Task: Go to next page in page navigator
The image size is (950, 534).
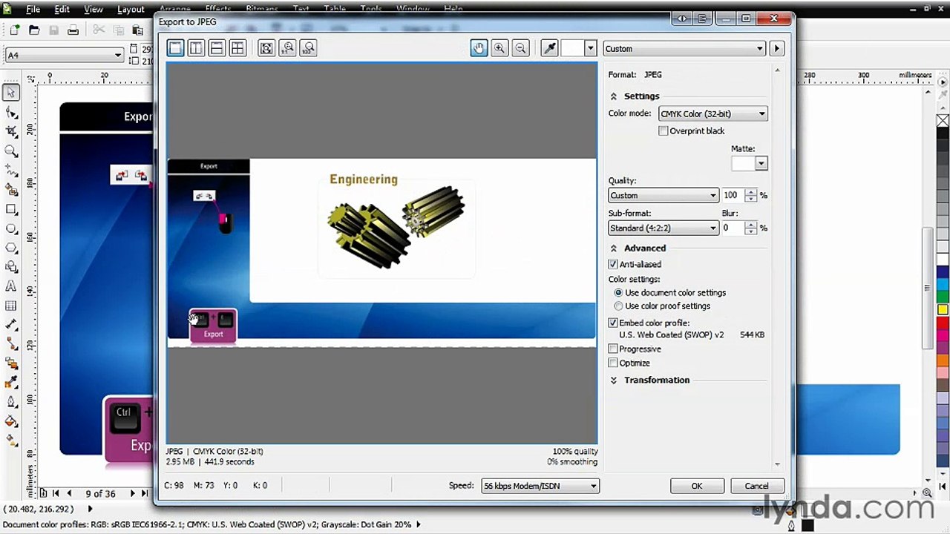Action: tap(133, 493)
